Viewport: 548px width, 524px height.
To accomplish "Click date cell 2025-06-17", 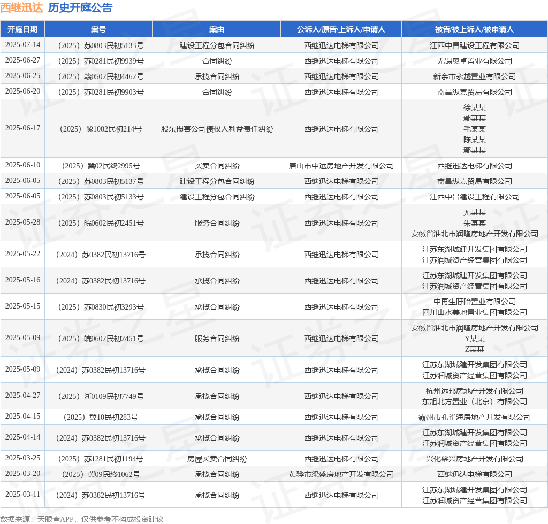I will pyautogui.click(x=22, y=128).
